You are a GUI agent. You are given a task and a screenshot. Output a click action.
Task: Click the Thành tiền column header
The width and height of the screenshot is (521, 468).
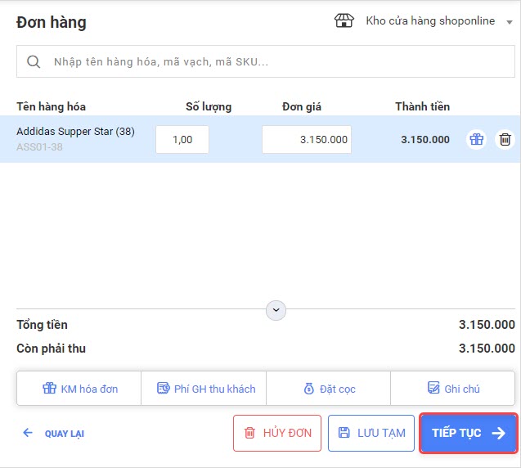tap(422, 106)
